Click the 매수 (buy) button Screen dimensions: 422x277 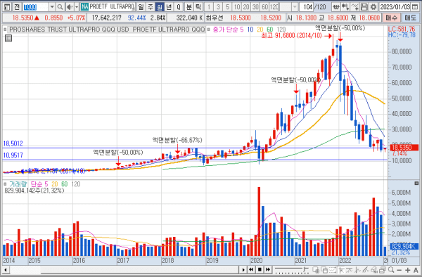pyautogui.click(x=392, y=18)
